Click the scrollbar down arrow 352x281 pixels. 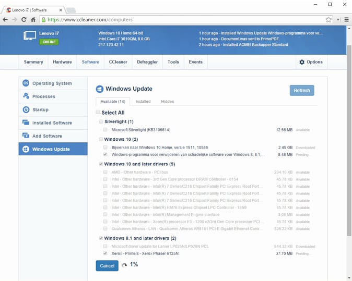[349, 278]
